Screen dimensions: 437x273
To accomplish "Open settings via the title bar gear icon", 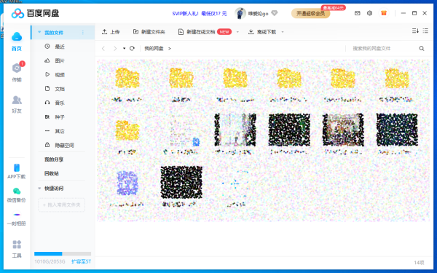I will pyautogui.click(x=369, y=13).
